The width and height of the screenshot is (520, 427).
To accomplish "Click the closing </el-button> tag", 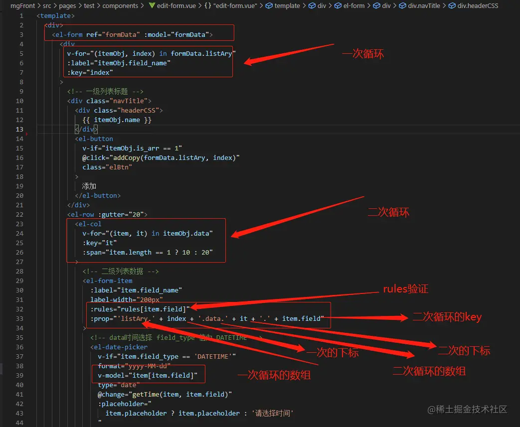I will 98,196.
